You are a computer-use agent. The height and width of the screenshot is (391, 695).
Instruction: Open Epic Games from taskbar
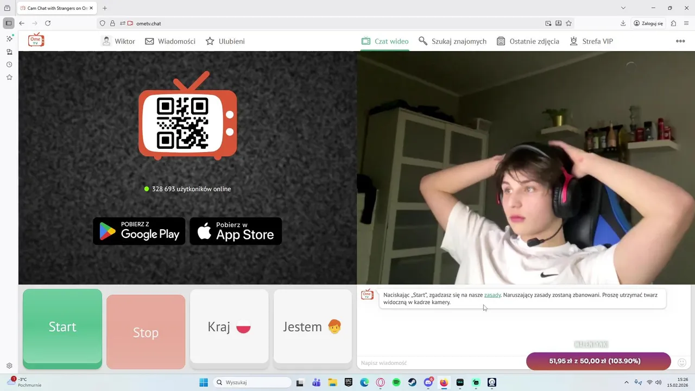click(x=348, y=382)
